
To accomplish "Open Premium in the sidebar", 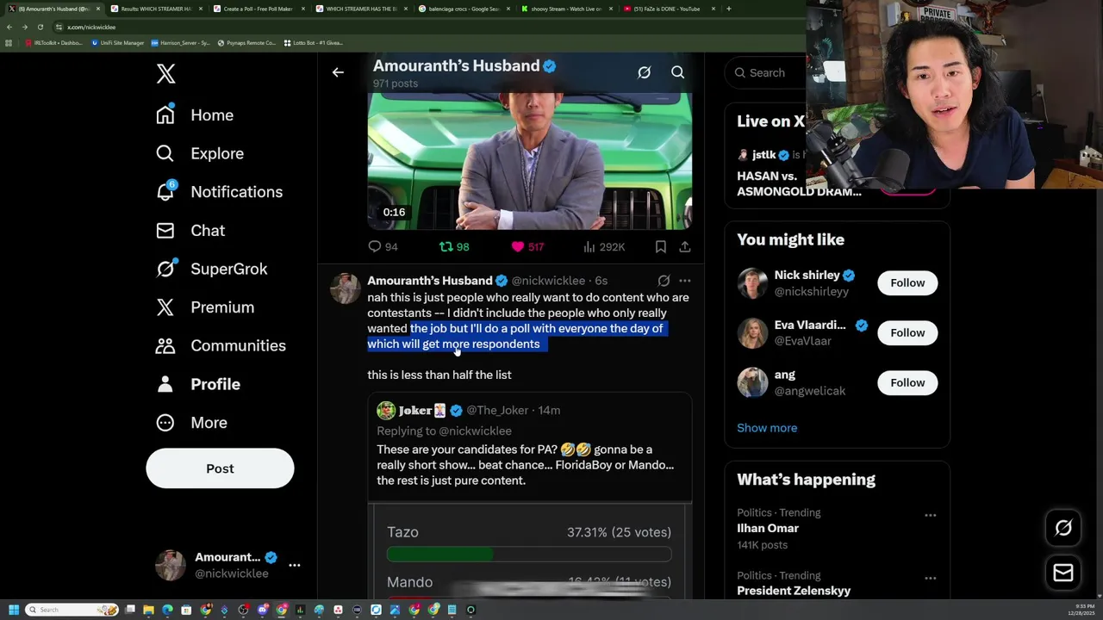I will tap(205, 307).
